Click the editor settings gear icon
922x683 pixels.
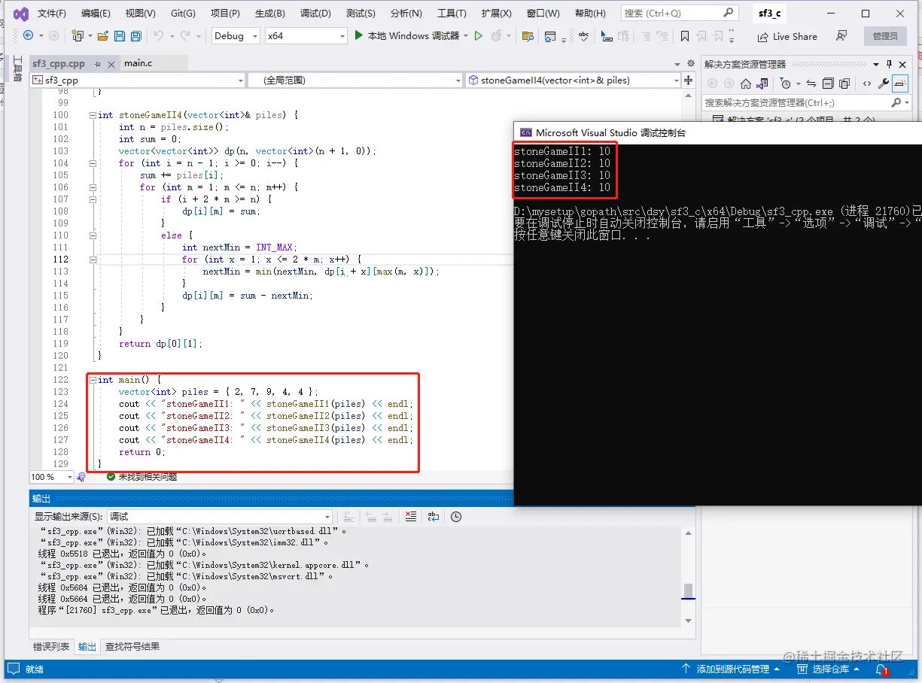click(690, 64)
